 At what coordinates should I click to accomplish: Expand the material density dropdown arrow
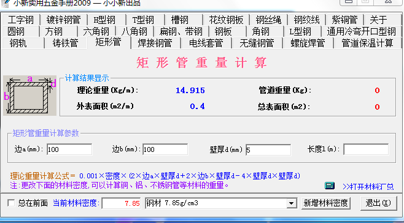pyautogui.click(x=291, y=203)
